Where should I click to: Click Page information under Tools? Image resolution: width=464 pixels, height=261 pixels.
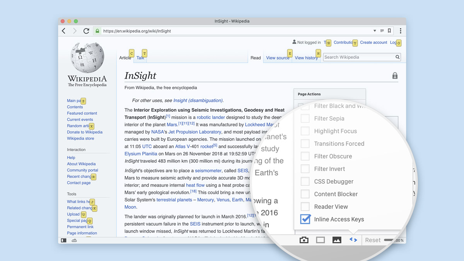(x=82, y=233)
